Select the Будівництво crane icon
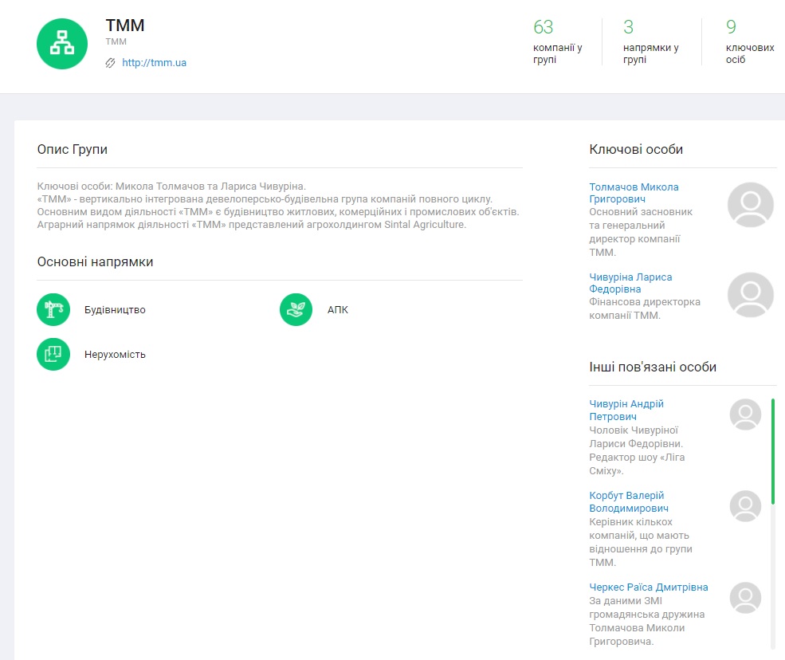785x660 pixels. click(x=53, y=309)
